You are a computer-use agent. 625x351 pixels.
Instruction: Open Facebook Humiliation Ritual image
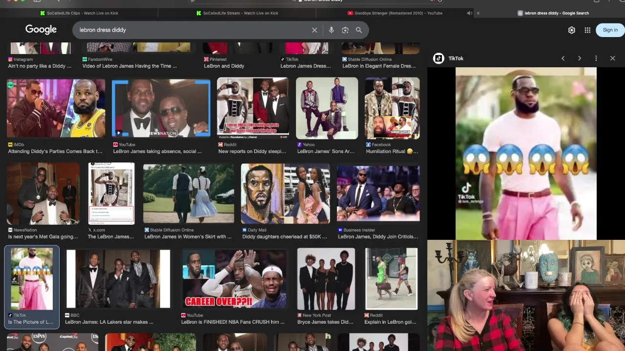(x=392, y=108)
